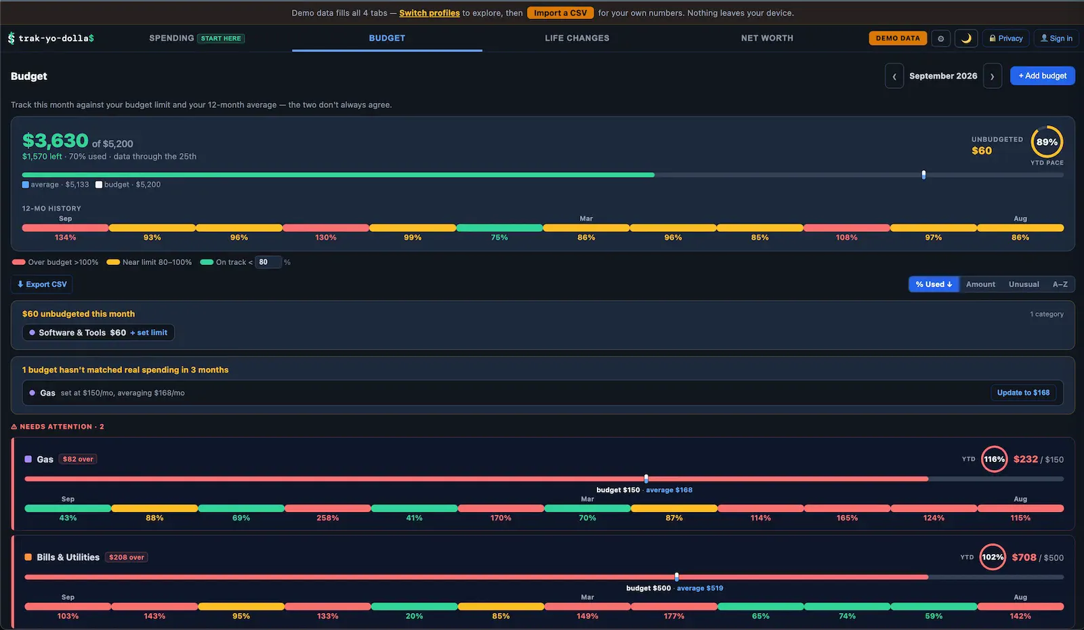Click the $208 over badge
Viewport: 1084px width, 630px height.
pyautogui.click(x=127, y=558)
